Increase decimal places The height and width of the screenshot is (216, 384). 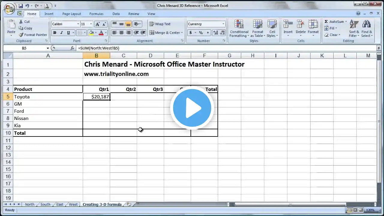pos(216,33)
